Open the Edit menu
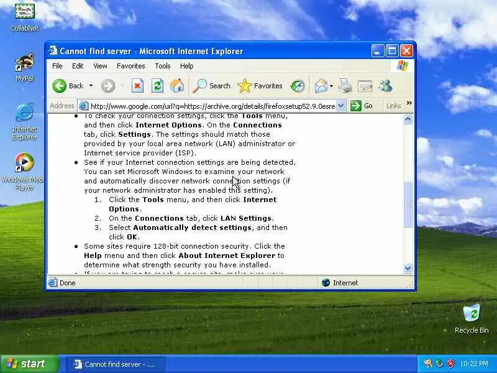 coord(78,66)
